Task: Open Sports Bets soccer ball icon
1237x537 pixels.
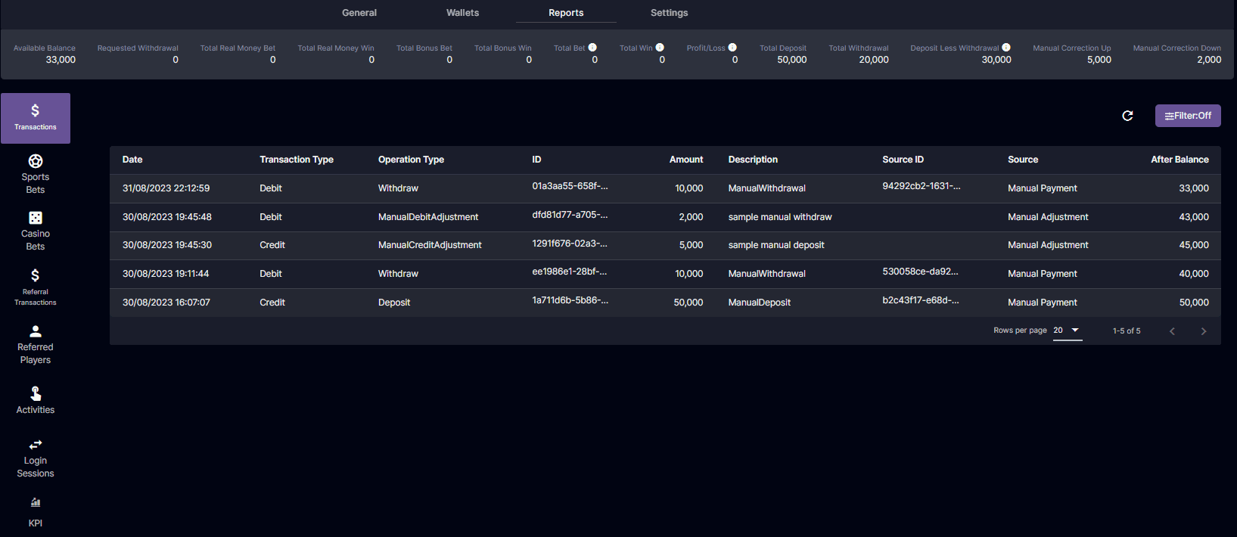Action: (36, 161)
